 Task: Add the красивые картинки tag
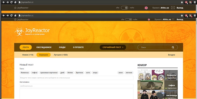pos(49,73)
